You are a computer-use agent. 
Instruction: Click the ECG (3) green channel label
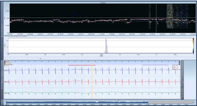pyautogui.click(x=7, y=93)
